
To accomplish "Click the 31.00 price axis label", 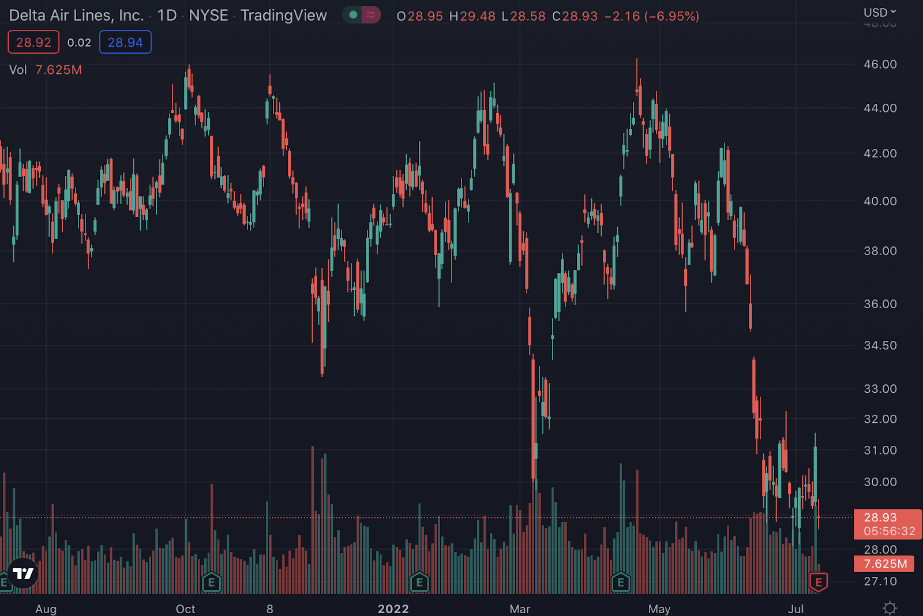I will click(x=880, y=450).
